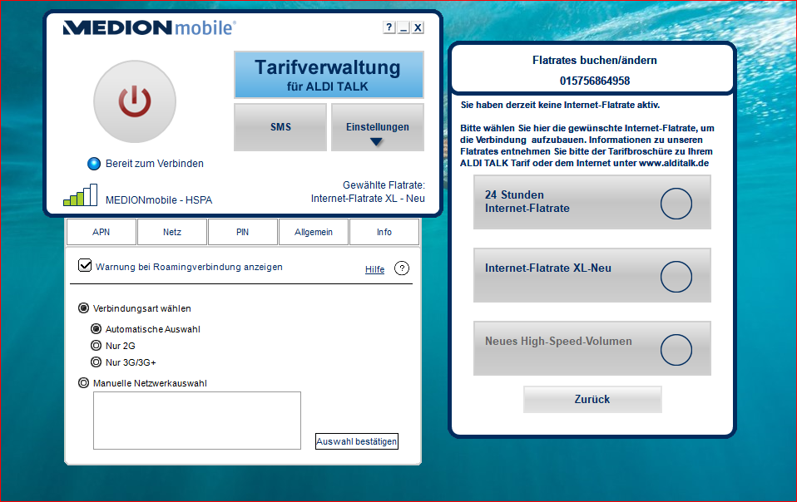The width and height of the screenshot is (797, 502).
Task: Open the circled question mark help icon
Action: pyautogui.click(x=402, y=268)
